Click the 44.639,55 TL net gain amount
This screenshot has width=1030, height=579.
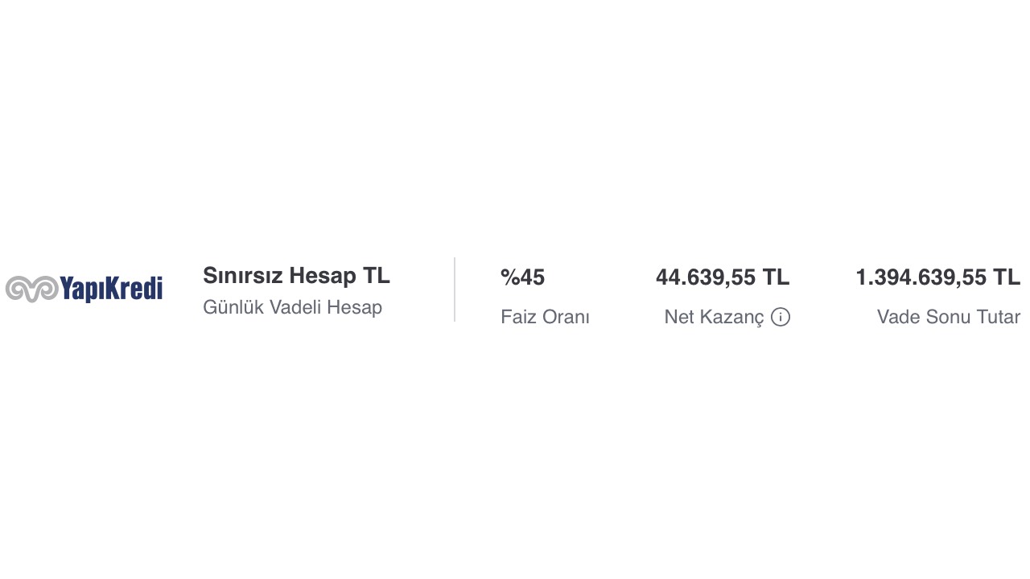click(722, 277)
